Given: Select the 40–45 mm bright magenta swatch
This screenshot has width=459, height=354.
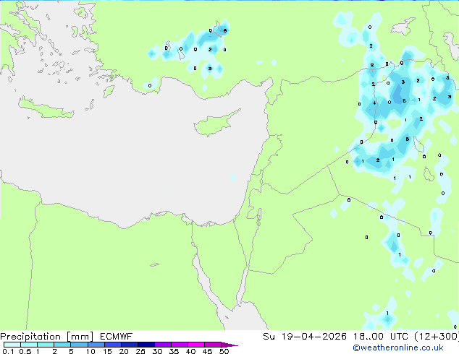Looking at the screenshot, I should (x=196, y=345).
